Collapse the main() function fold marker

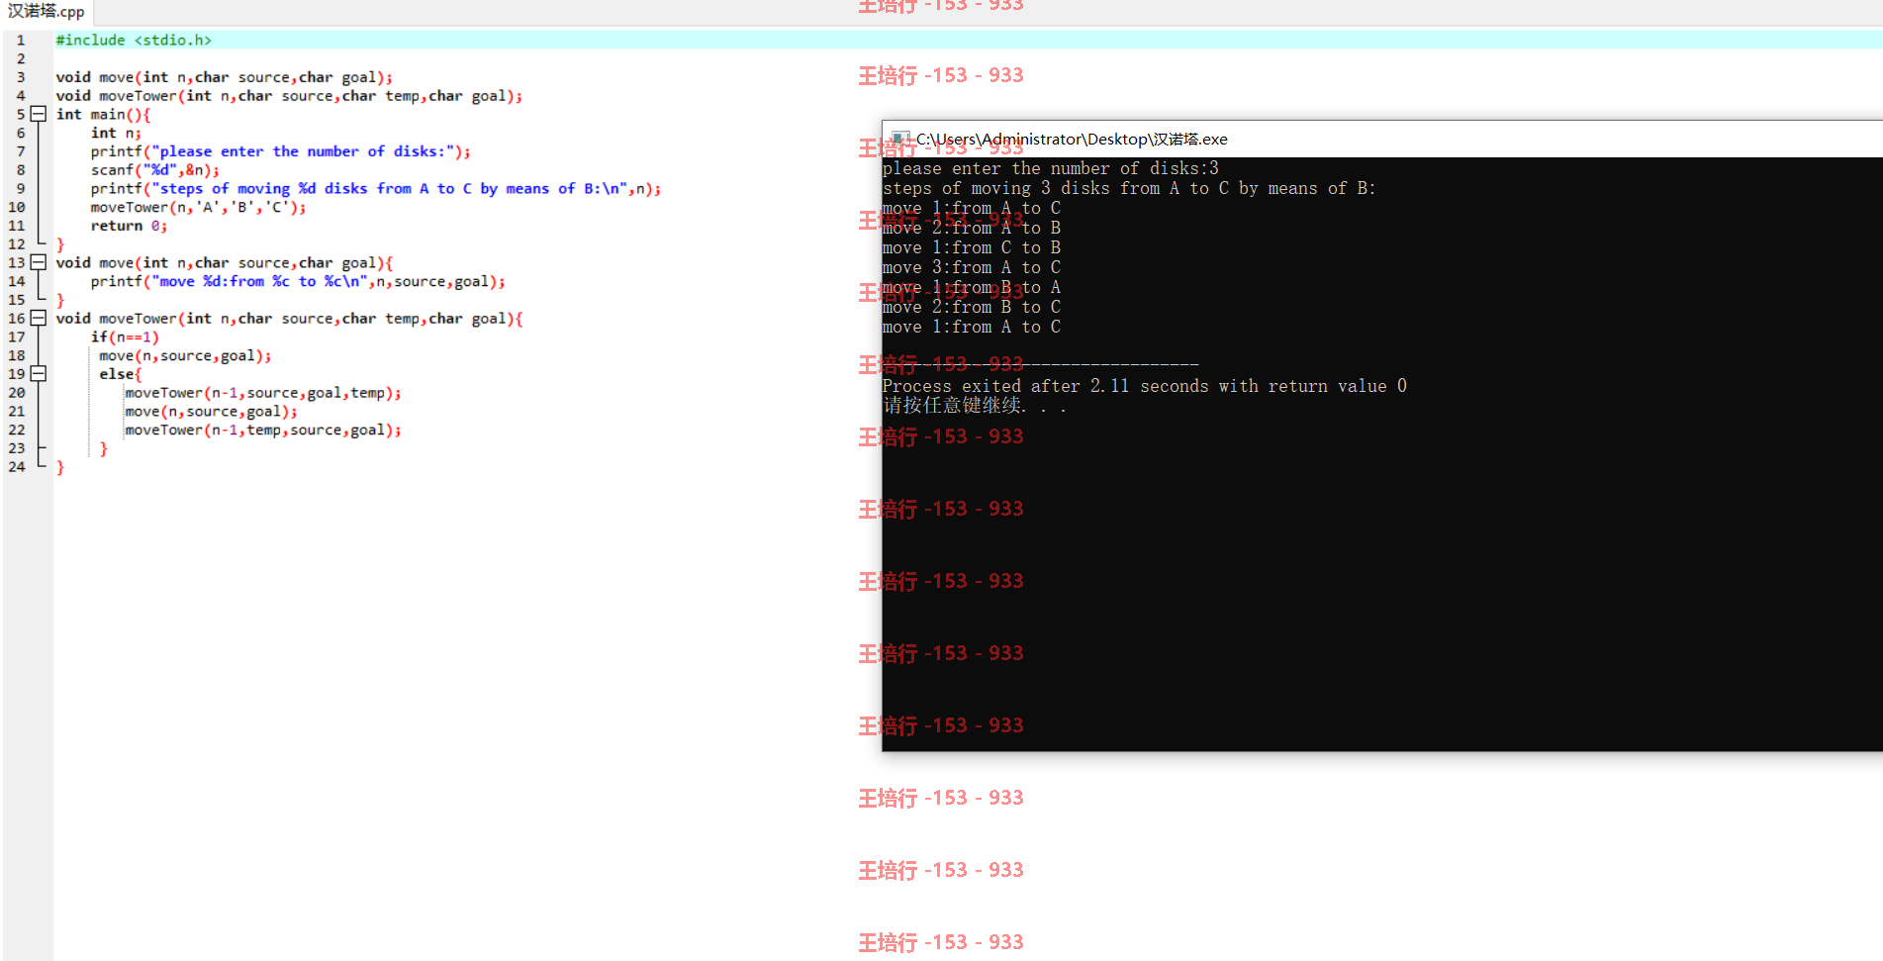(39, 114)
